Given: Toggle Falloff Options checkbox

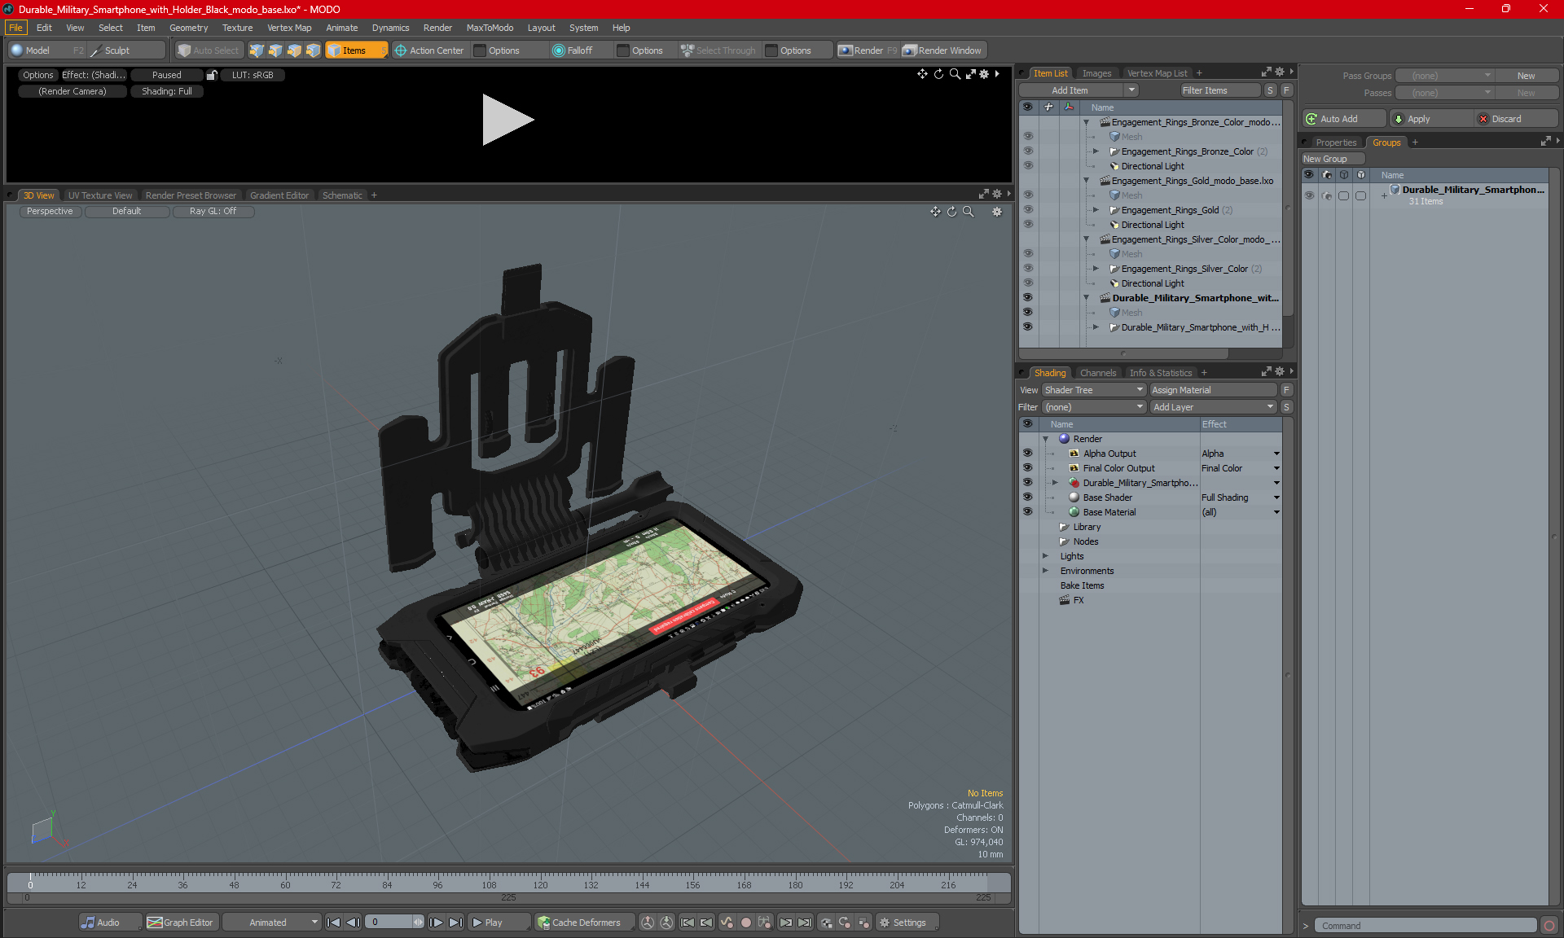Looking at the screenshot, I should coord(623,50).
